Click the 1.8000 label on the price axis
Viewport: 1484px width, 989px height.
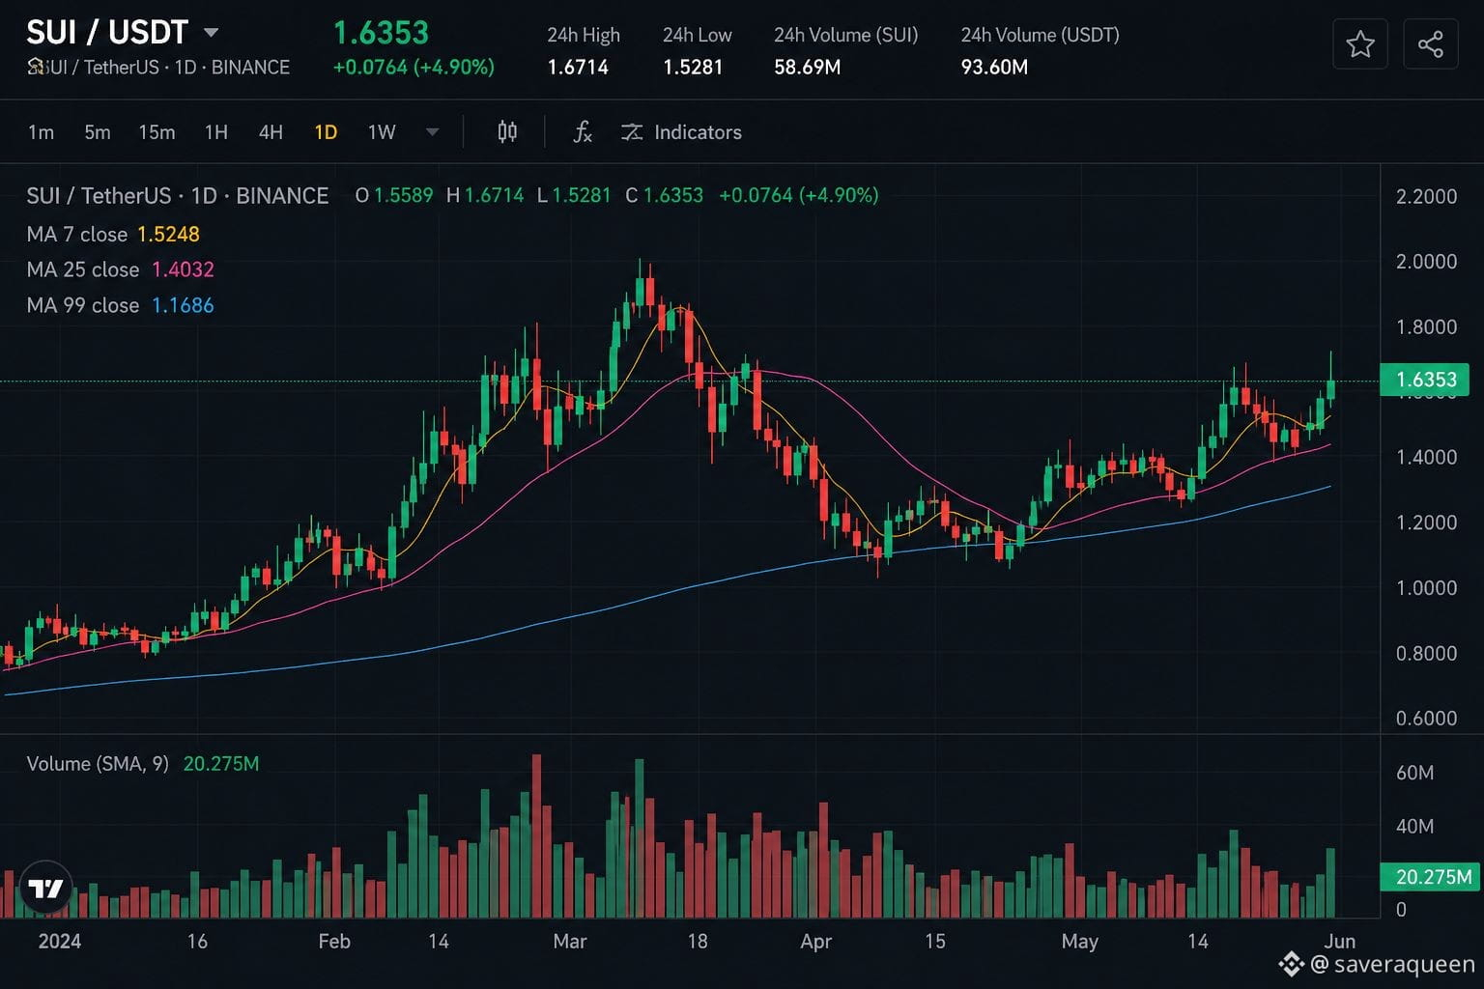coord(1426,327)
